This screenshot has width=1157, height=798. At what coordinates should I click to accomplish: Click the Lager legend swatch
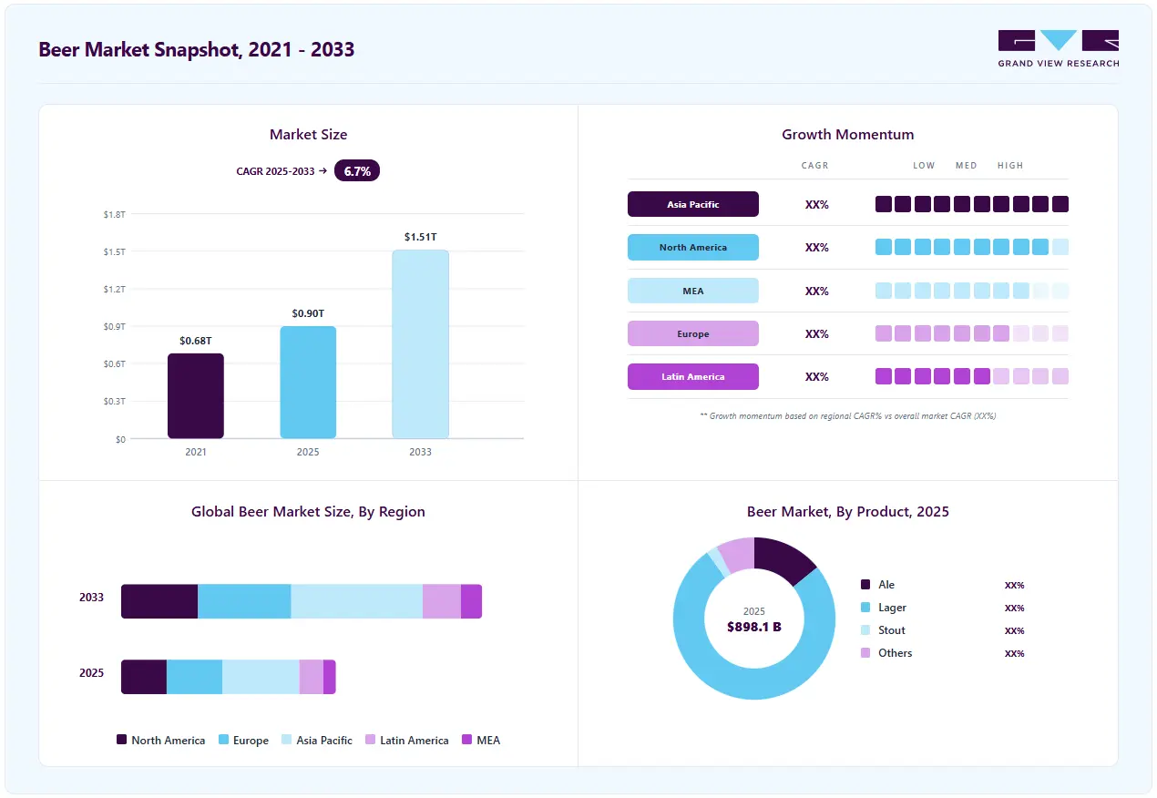(x=865, y=608)
